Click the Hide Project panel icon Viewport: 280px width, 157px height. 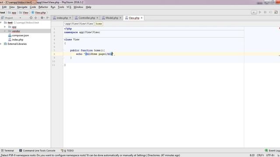[48, 18]
